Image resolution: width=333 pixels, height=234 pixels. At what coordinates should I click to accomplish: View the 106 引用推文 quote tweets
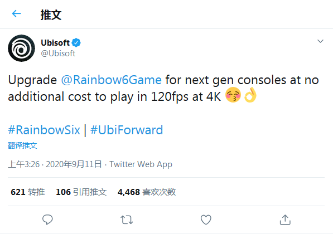81,192
